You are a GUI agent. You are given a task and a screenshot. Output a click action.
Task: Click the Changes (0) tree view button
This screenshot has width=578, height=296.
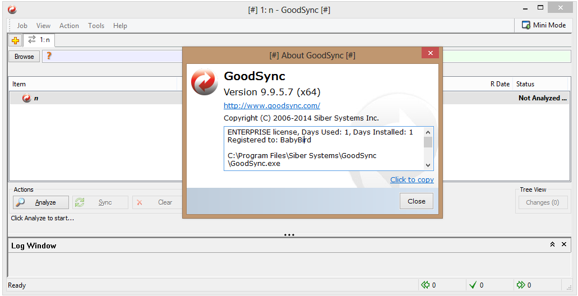543,202
